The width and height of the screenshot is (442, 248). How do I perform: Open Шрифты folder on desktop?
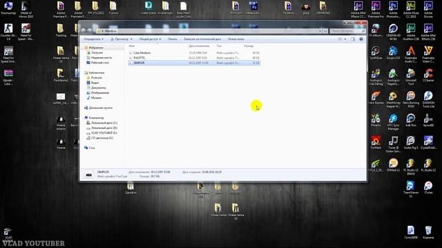(x=131, y=188)
